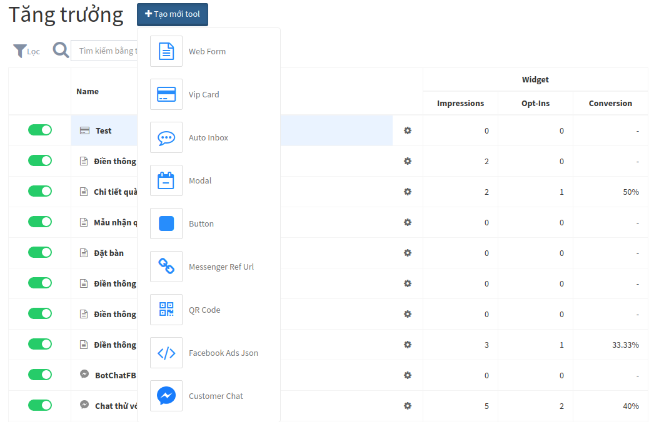Choose the Customer Chat messenger icon
The height and width of the screenshot is (422, 649).
pyautogui.click(x=166, y=396)
